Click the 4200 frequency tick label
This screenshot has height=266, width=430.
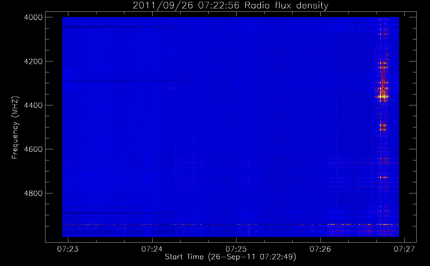pyautogui.click(x=33, y=61)
